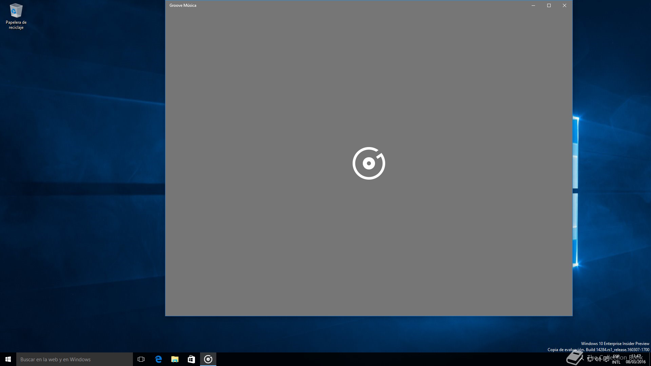The image size is (651, 366).
Task: Click the Groove Música window title text
Action: (183, 5)
